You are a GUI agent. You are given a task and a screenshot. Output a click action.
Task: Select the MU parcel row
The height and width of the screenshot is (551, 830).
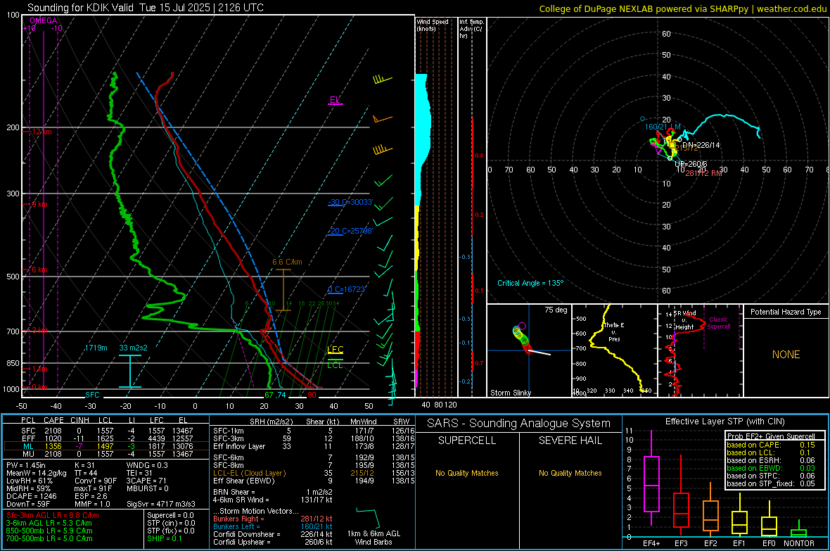point(106,453)
